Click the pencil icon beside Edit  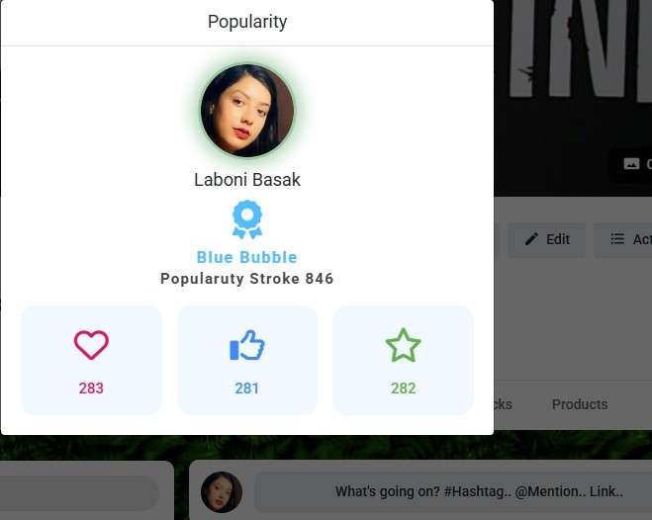coord(531,239)
